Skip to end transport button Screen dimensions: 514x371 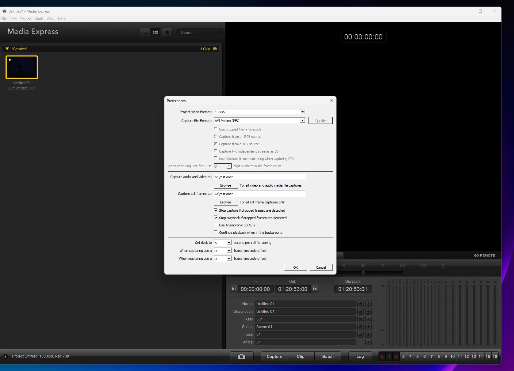[423, 265]
